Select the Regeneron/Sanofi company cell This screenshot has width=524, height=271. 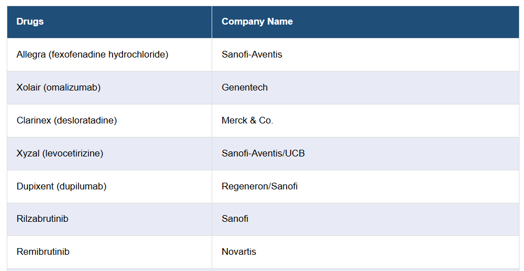260,187
